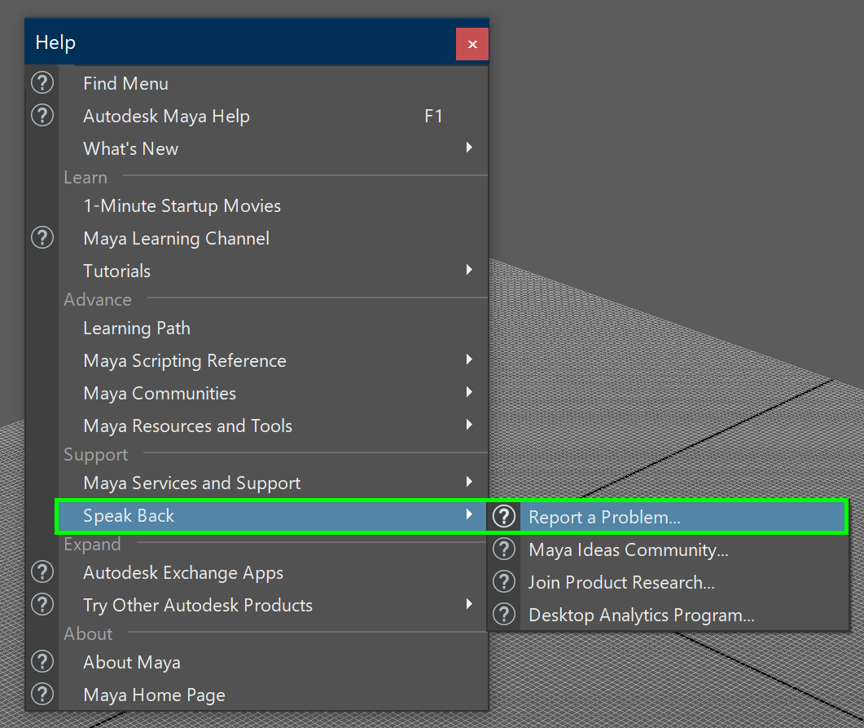The width and height of the screenshot is (864, 728).
Task: Click the help icon beside Maya Learning Channel
Action: coord(42,238)
